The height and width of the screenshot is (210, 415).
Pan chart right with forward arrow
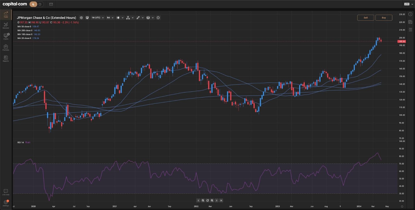[217, 200]
